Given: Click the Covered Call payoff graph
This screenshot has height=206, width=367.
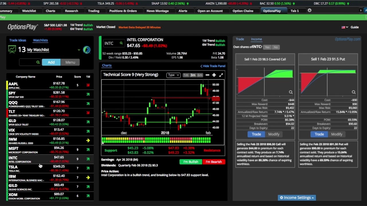Looking at the screenshot, I should click(x=265, y=82).
